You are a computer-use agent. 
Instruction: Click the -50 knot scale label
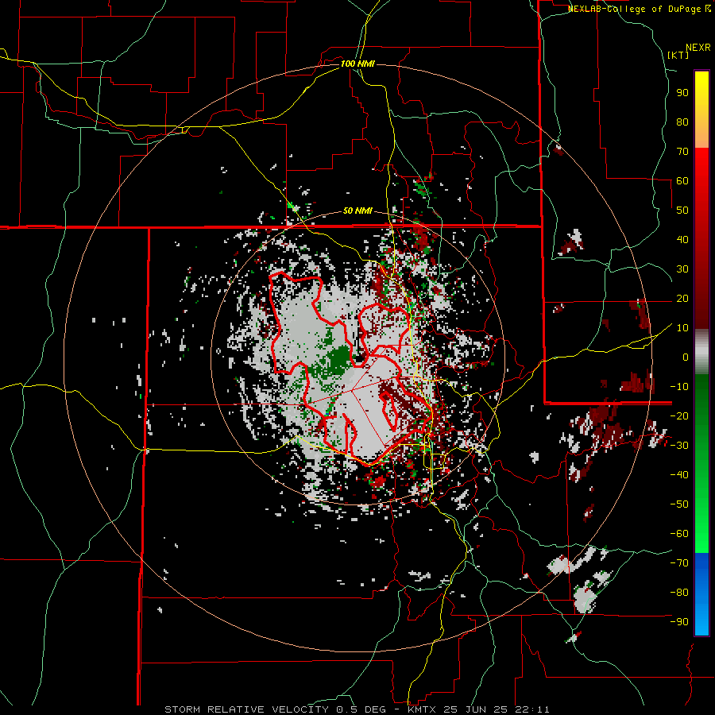pyautogui.click(x=679, y=504)
